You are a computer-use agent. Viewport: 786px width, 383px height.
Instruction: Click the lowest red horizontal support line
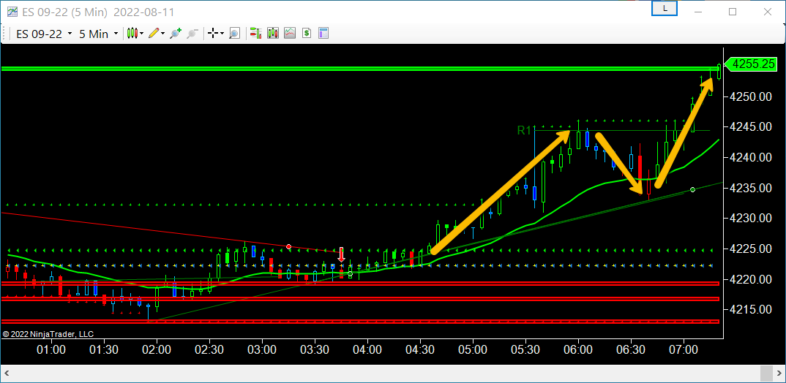pyautogui.click(x=360, y=322)
